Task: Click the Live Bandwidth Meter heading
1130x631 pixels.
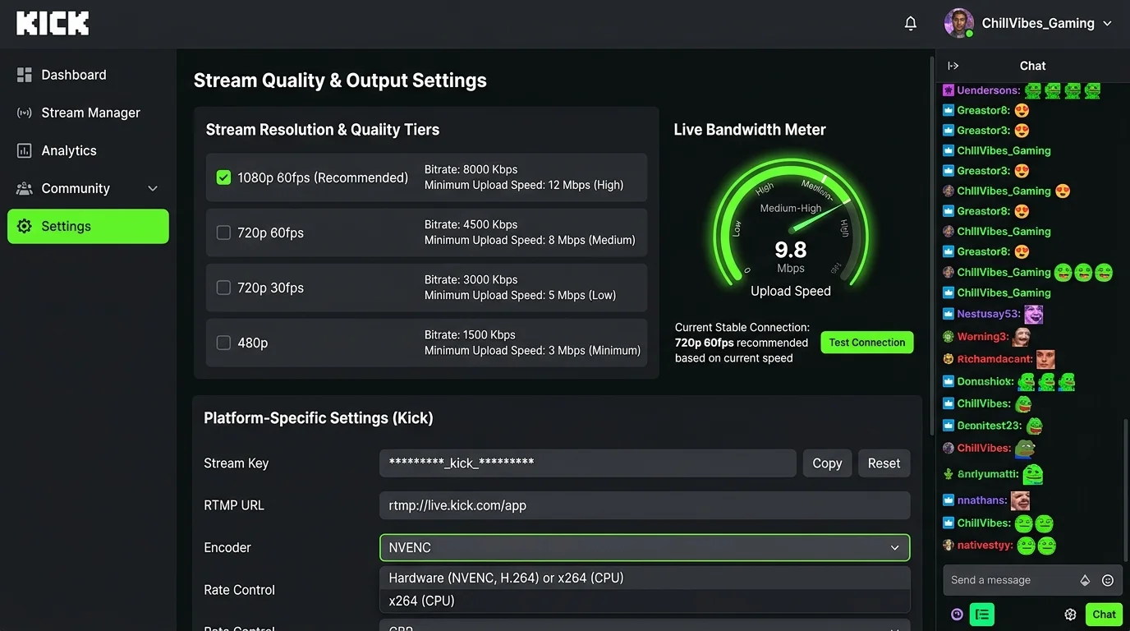Action: [750, 130]
